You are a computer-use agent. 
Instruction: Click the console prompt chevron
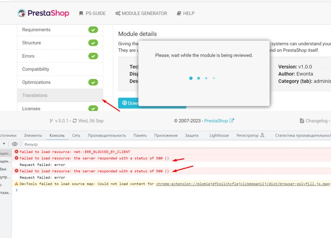(17, 190)
